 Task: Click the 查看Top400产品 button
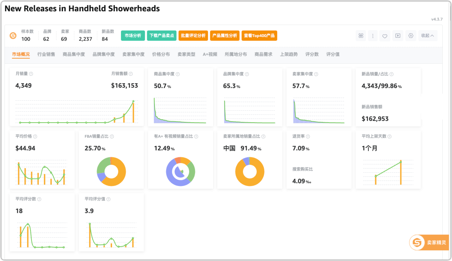pyautogui.click(x=259, y=36)
